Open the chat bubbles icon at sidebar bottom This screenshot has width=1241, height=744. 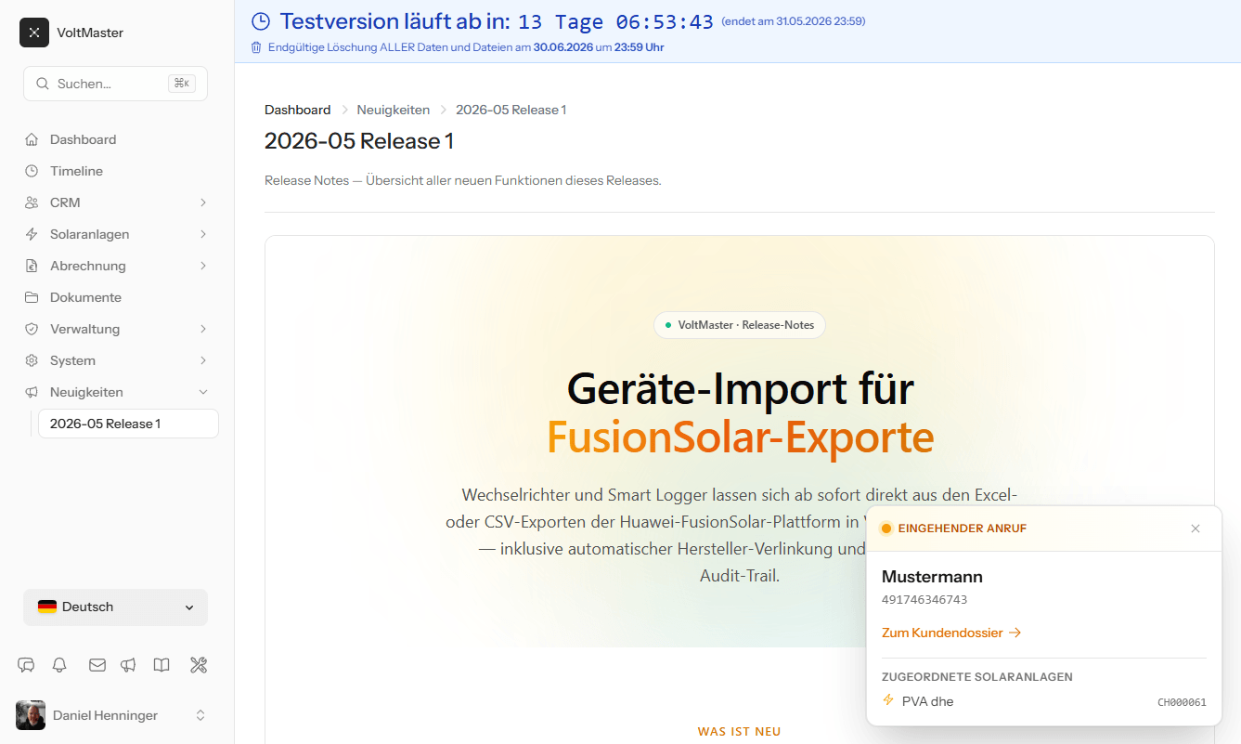tap(26, 665)
